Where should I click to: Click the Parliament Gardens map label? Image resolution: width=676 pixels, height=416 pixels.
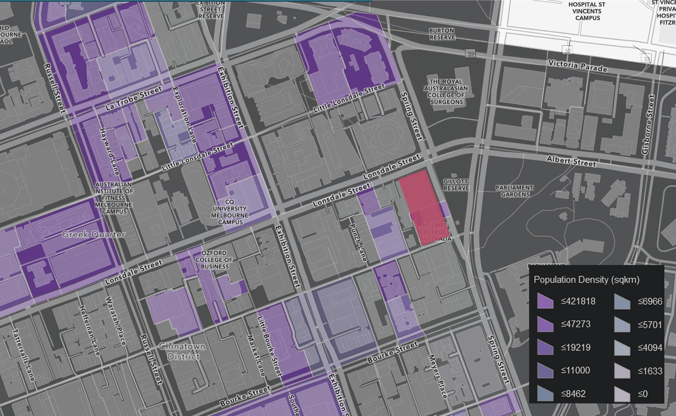pos(515,191)
